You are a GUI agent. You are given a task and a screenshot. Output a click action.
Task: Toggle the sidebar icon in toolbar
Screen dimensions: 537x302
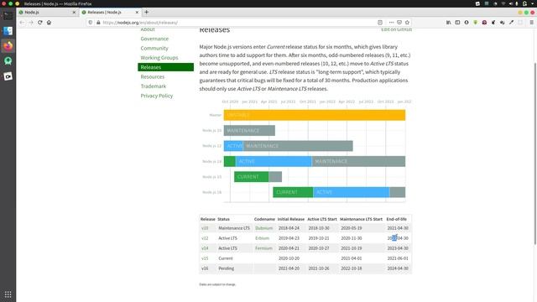[x=457, y=23]
